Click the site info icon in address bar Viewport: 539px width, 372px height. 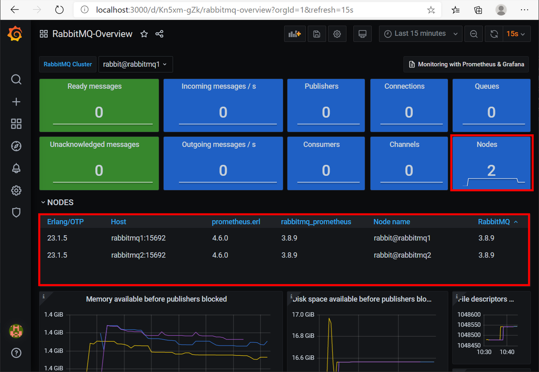coord(84,9)
